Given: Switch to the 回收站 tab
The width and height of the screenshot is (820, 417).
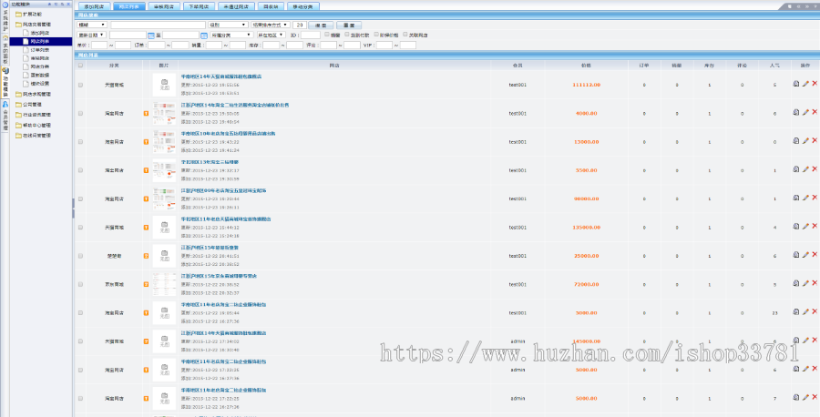Looking at the screenshot, I should coord(270,5).
